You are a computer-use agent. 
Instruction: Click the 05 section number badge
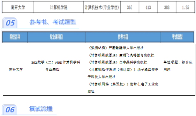tap(10, 23)
